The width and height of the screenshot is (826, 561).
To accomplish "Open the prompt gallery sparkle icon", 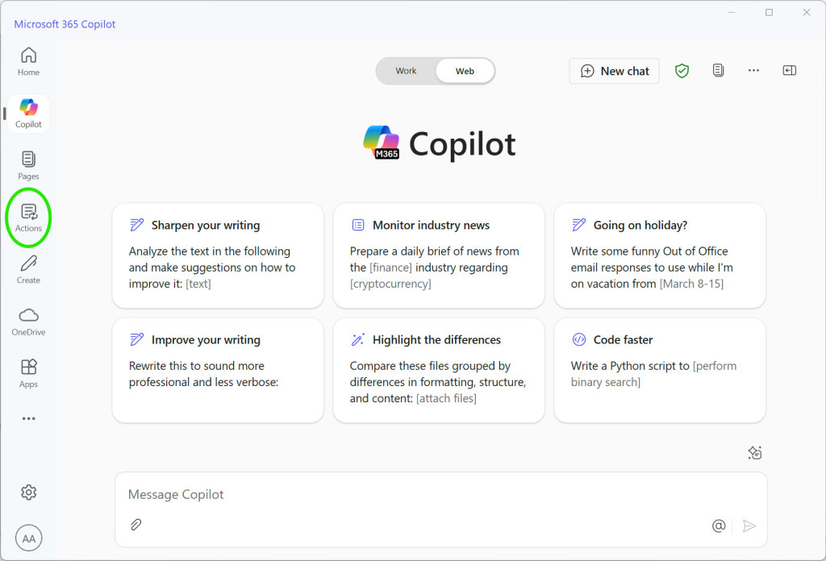I will coord(755,453).
